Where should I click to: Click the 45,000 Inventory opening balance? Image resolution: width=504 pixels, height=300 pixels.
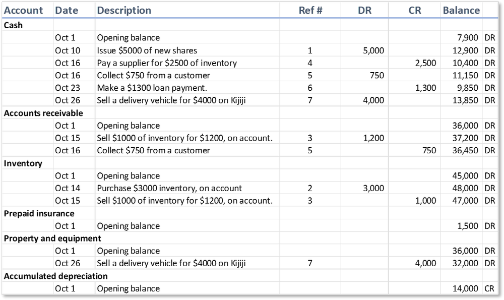point(465,176)
